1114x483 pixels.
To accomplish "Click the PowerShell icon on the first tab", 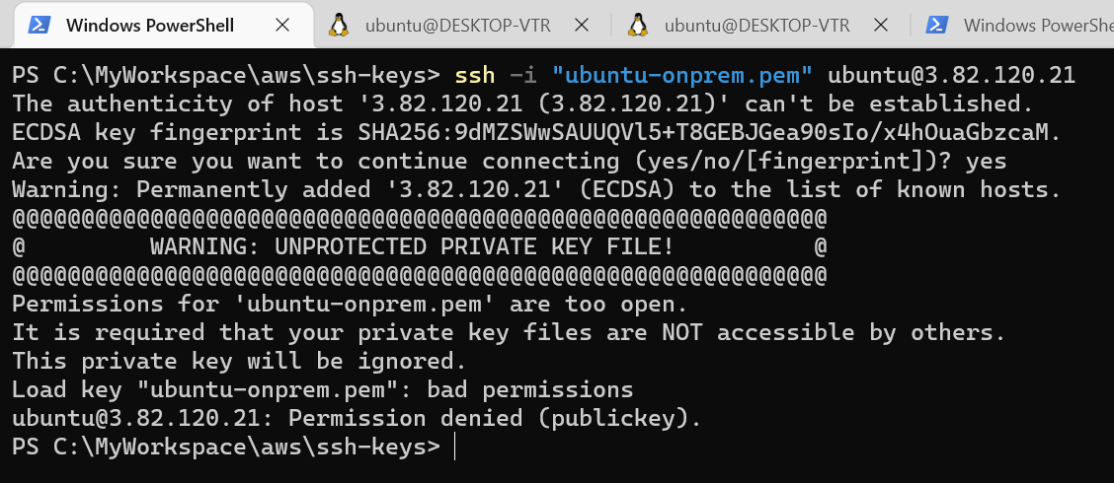I will tap(39, 25).
